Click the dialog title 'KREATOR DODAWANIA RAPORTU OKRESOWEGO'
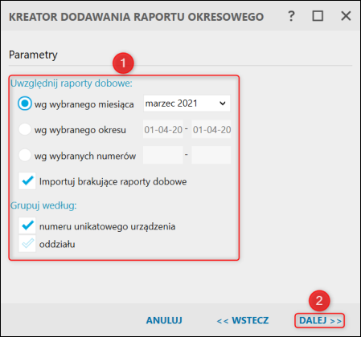361x337 pixels. (x=136, y=17)
